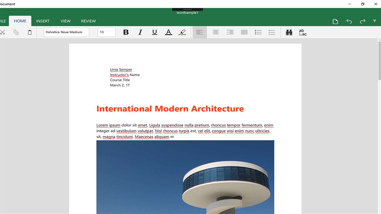Collapse ribbon with the down triangle
Viewport: 381px width, 214px height.
tap(374, 21)
